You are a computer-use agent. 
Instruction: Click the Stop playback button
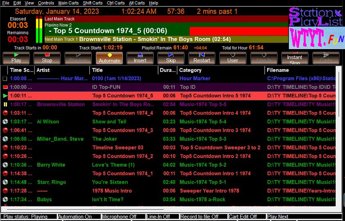47,58
